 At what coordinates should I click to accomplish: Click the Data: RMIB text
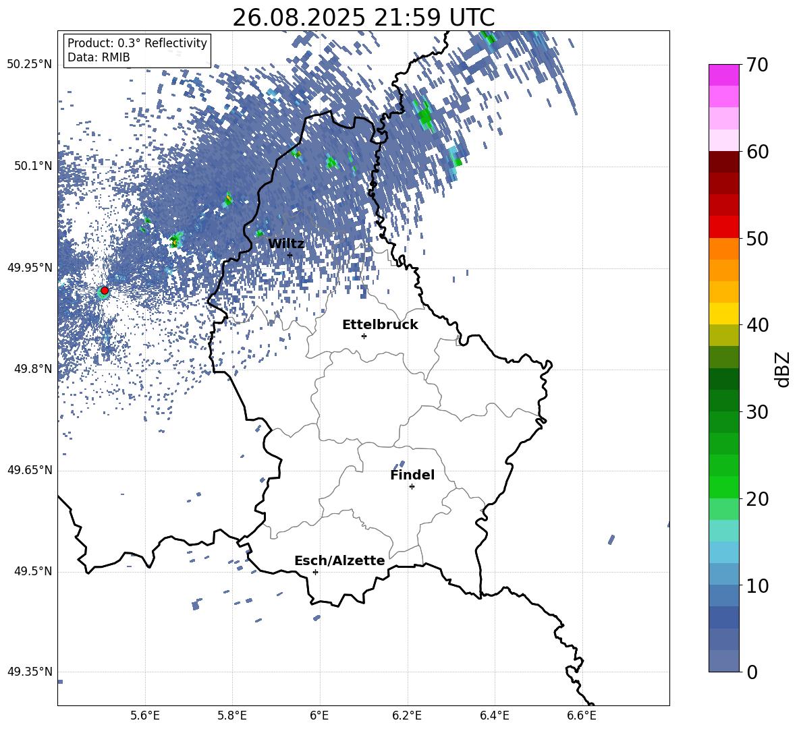[99, 57]
